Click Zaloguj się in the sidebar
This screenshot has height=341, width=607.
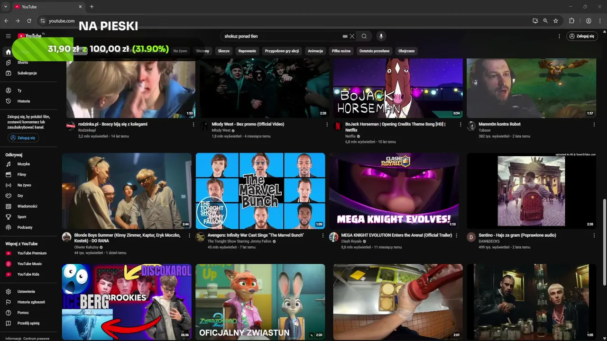[23, 138]
